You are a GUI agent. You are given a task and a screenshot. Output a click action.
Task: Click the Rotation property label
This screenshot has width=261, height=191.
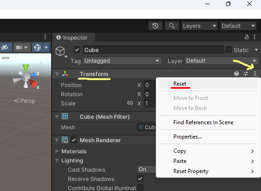(71, 94)
